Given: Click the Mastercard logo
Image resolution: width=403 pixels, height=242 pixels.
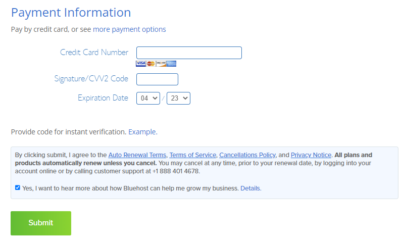Looking at the screenshot, I should click(150, 64).
